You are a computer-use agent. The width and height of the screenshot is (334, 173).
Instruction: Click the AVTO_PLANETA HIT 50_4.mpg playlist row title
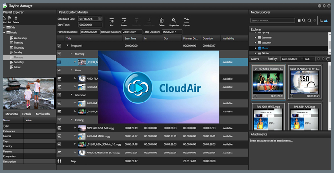(x=103, y=153)
